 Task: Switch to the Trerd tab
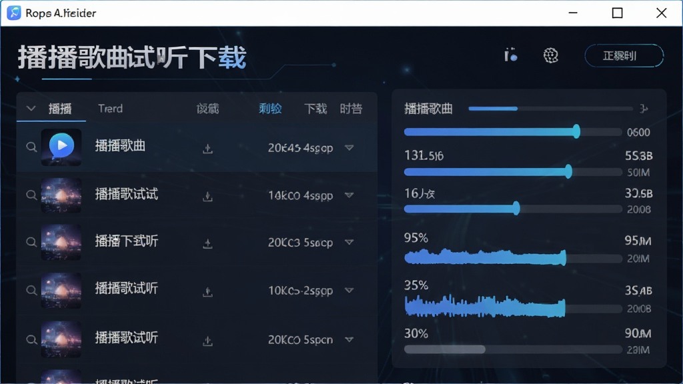click(x=110, y=109)
